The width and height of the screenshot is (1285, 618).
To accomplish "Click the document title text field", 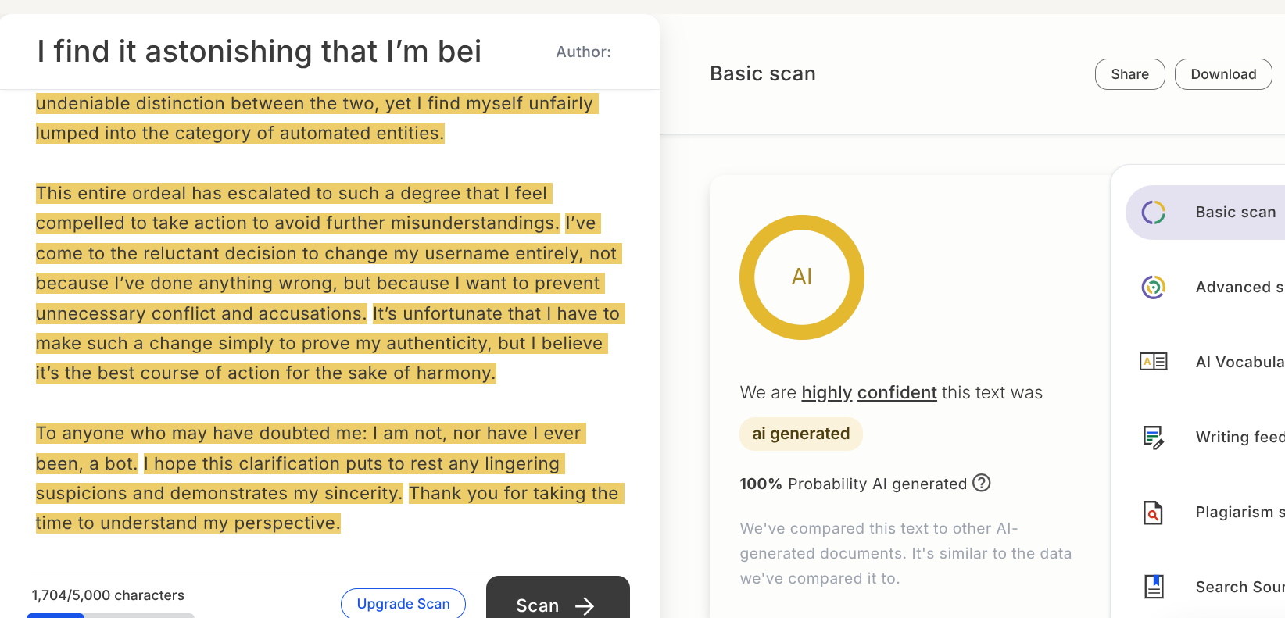I will click(x=260, y=52).
